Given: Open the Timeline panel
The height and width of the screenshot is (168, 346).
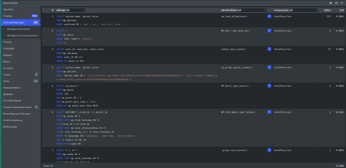Looking at the screenshot, I should click(x=20, y=16).
